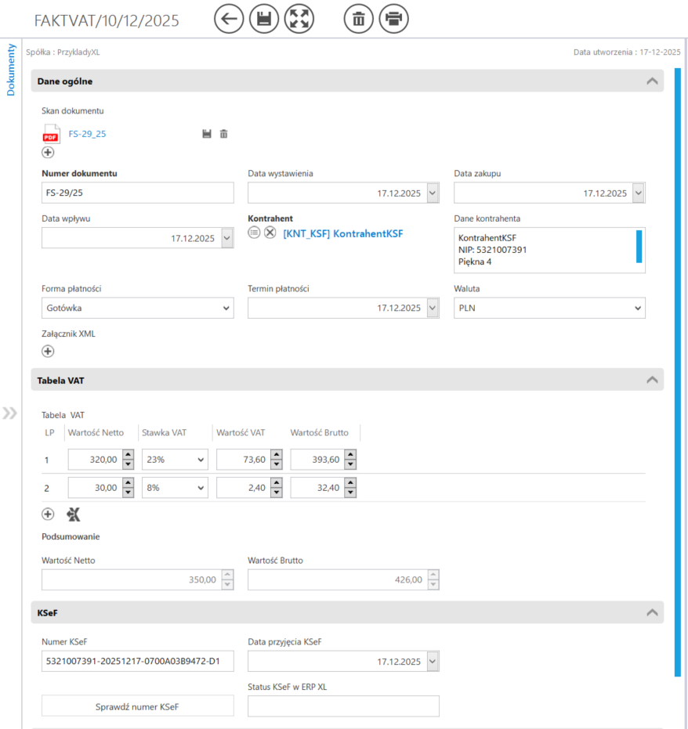Delete document with the top trash icon
The height and width of the screenshot is (729, 688).
pyautogui.click(x=358, y=19)
